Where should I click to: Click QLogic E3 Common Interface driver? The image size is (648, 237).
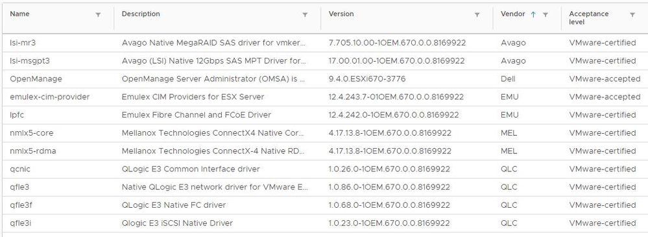coord(191,169)
